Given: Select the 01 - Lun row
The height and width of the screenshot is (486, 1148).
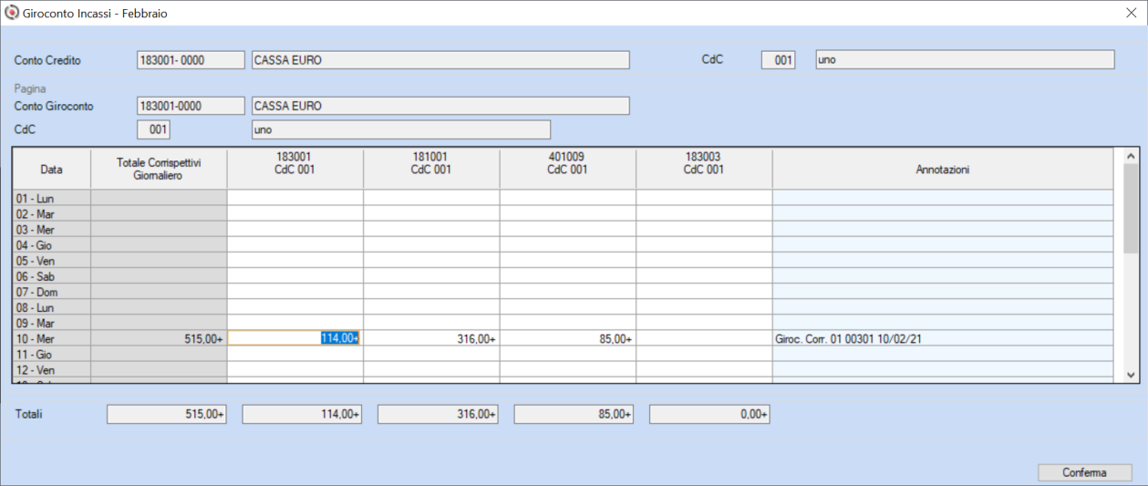Looking at the screenshot, I should click(x=52, y=198).
